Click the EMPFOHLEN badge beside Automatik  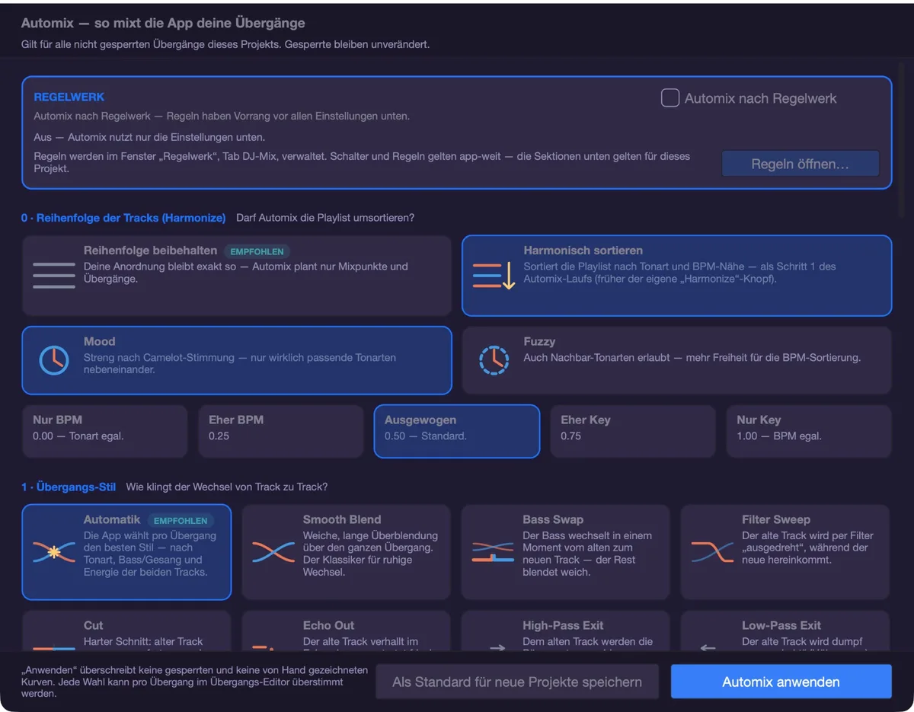[181, 521]
